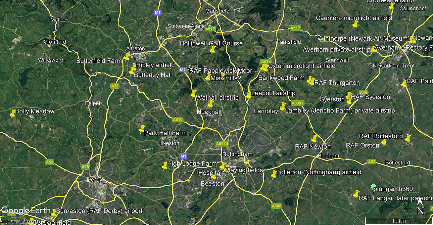
Task: Click the Park Hall Farm pushpin
Action: [142, 128]
